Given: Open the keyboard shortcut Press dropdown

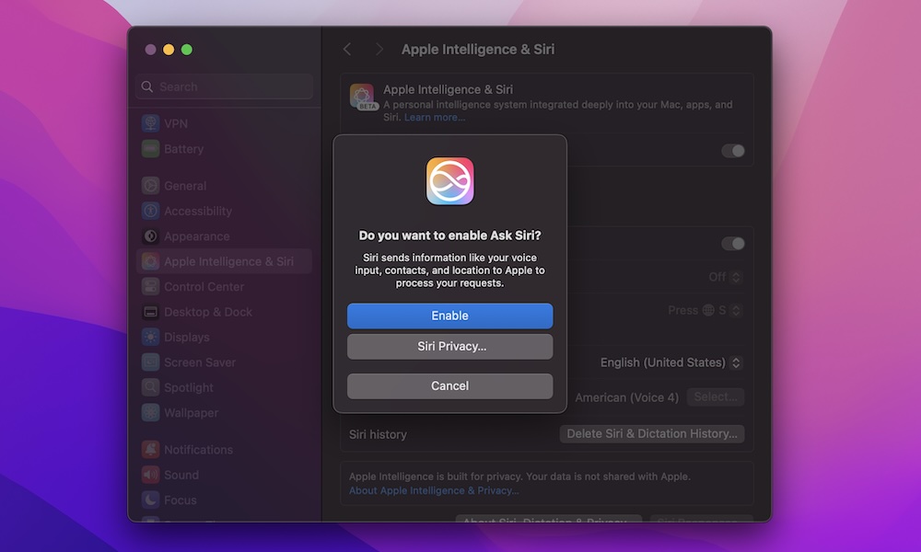Looking at the screenshot, I should (x=705, y=311).
